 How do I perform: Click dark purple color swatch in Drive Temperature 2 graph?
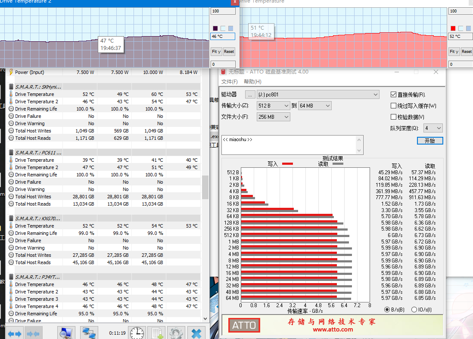point(215,28)
